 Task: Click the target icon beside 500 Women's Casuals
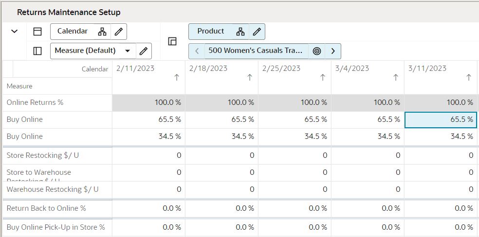click(317, 51)
